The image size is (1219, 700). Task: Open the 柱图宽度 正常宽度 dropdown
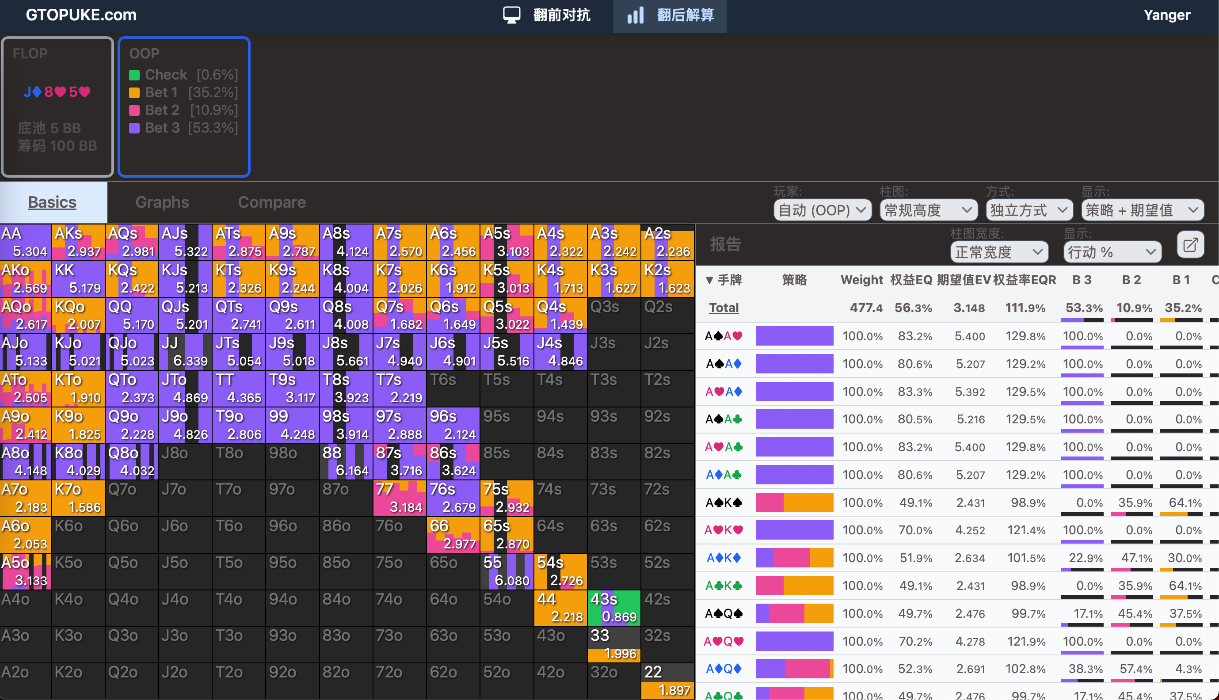click(999, 252)
